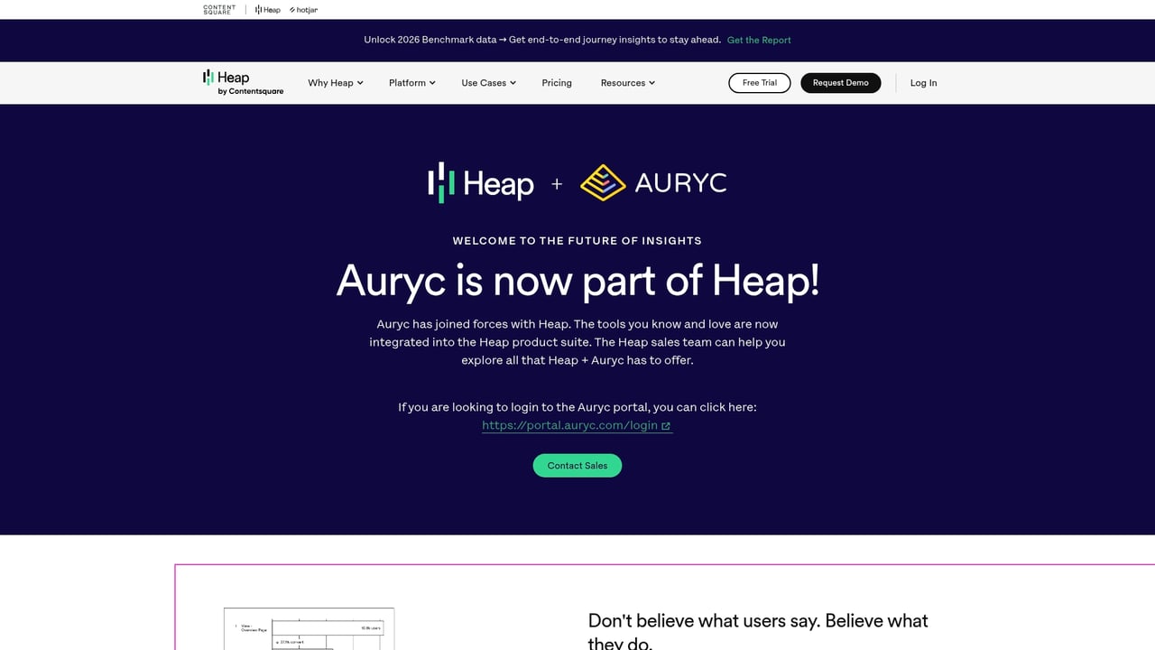Select the Pricing menu item
The image size is (1155, 650).
pos(556,82)
